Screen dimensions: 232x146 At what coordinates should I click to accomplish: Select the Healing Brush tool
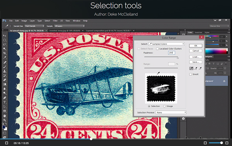5,62
